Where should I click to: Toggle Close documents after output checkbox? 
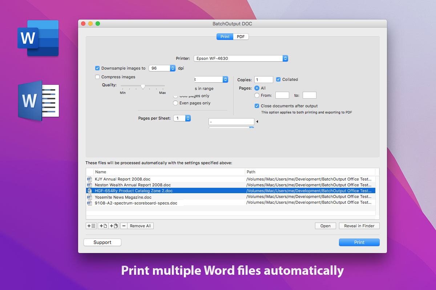(x=257, y=106)
